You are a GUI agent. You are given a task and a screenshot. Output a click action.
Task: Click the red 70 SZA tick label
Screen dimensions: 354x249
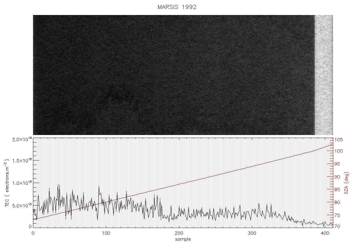[337, 226]
